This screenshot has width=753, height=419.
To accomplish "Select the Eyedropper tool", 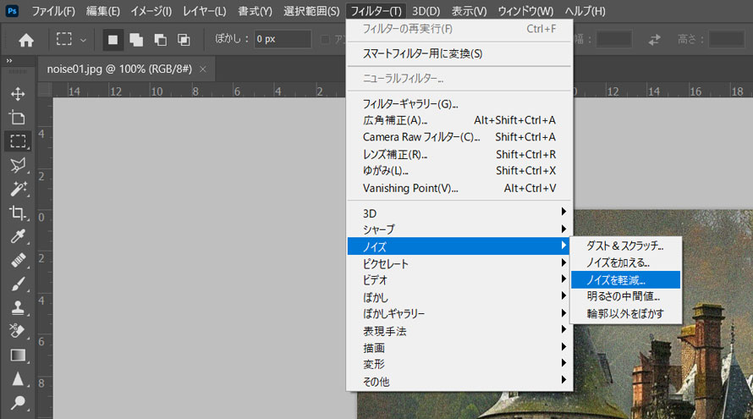I will 18,236.
